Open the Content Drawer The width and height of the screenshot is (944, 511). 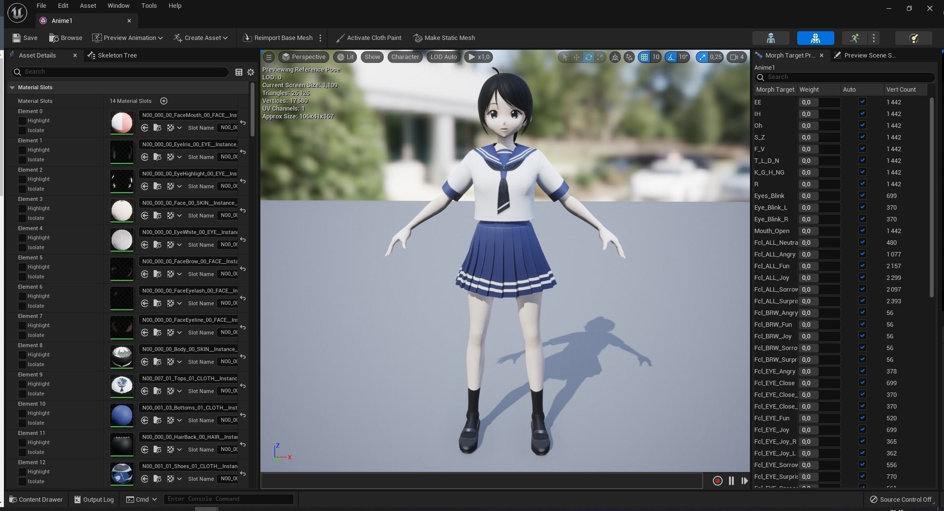(x=35, y=499)
